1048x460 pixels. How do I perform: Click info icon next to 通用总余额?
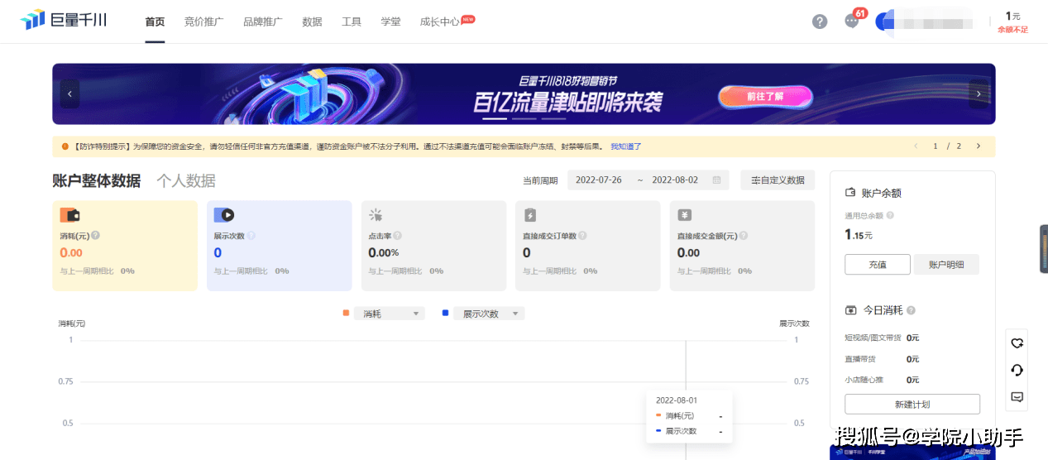(890, 215)
